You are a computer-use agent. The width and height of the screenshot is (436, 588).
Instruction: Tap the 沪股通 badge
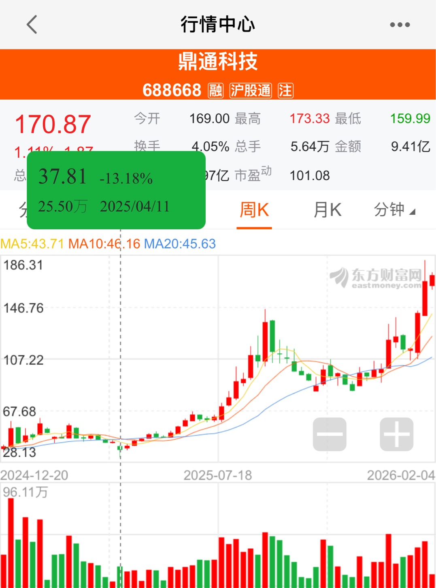(251, 90)
